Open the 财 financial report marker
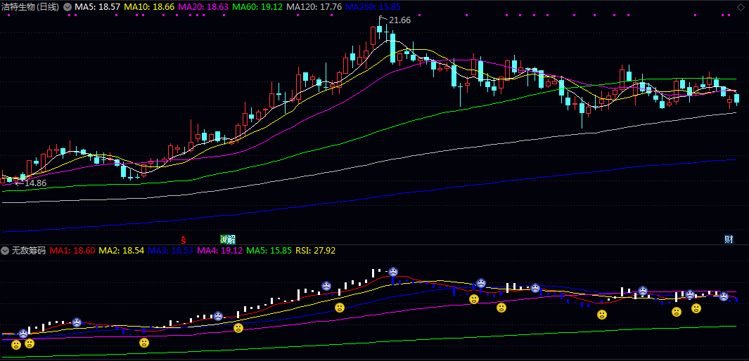The height and width of the screenshot is (361, 749). tap(729, 239)
